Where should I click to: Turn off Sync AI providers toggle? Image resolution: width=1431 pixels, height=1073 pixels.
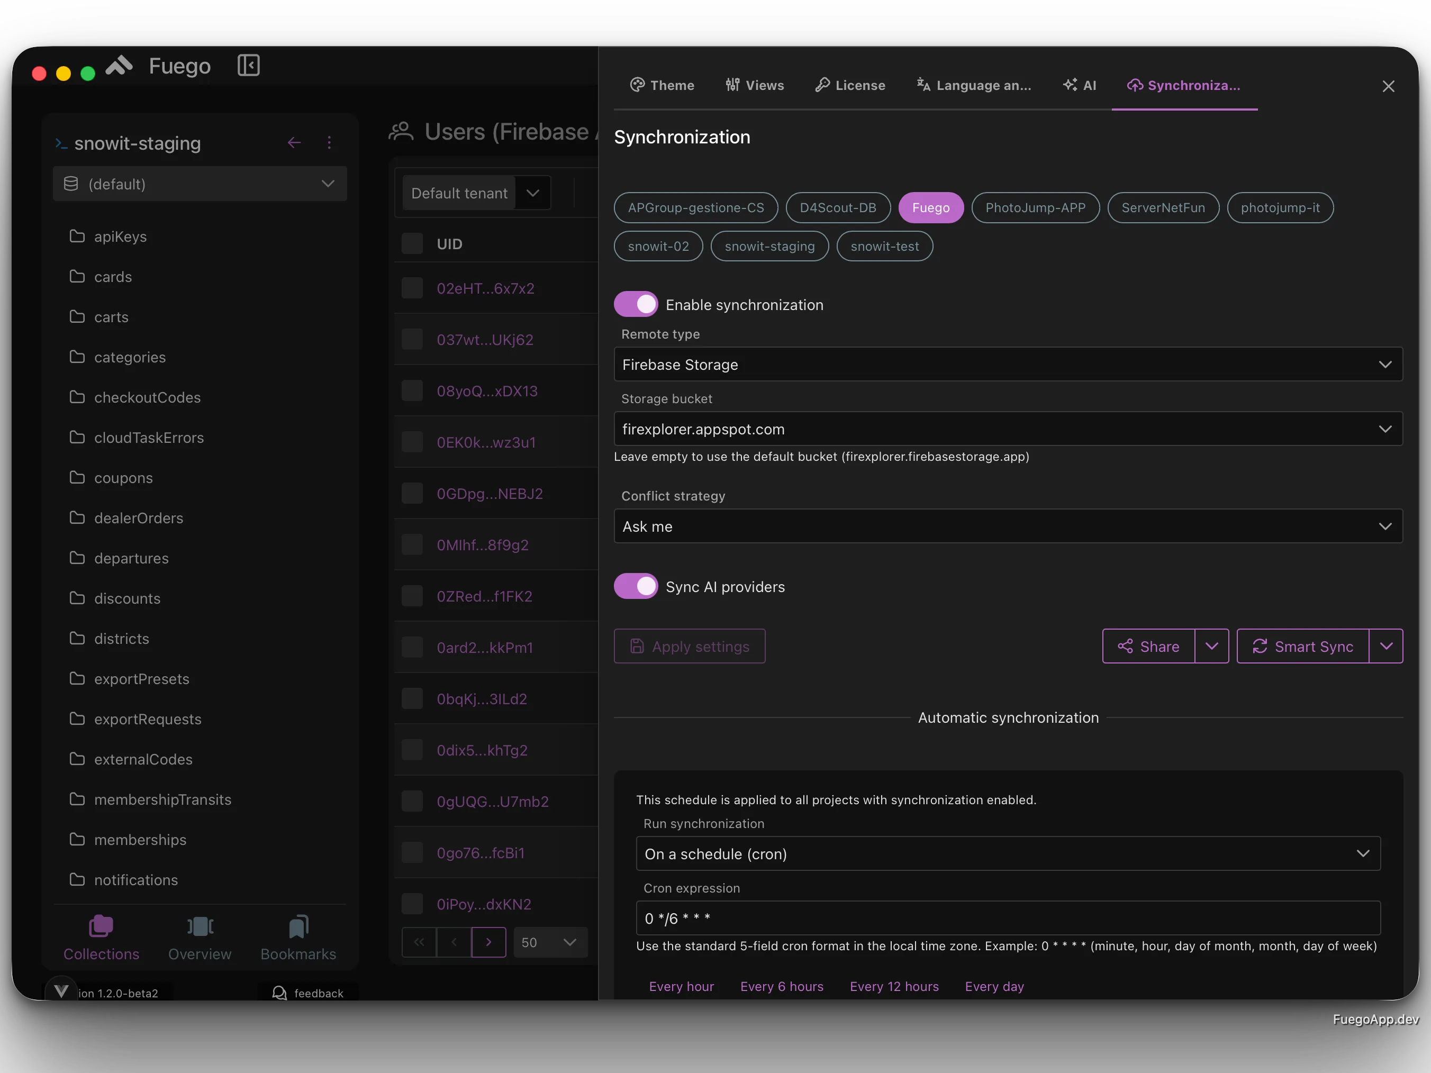coord(636,586)
